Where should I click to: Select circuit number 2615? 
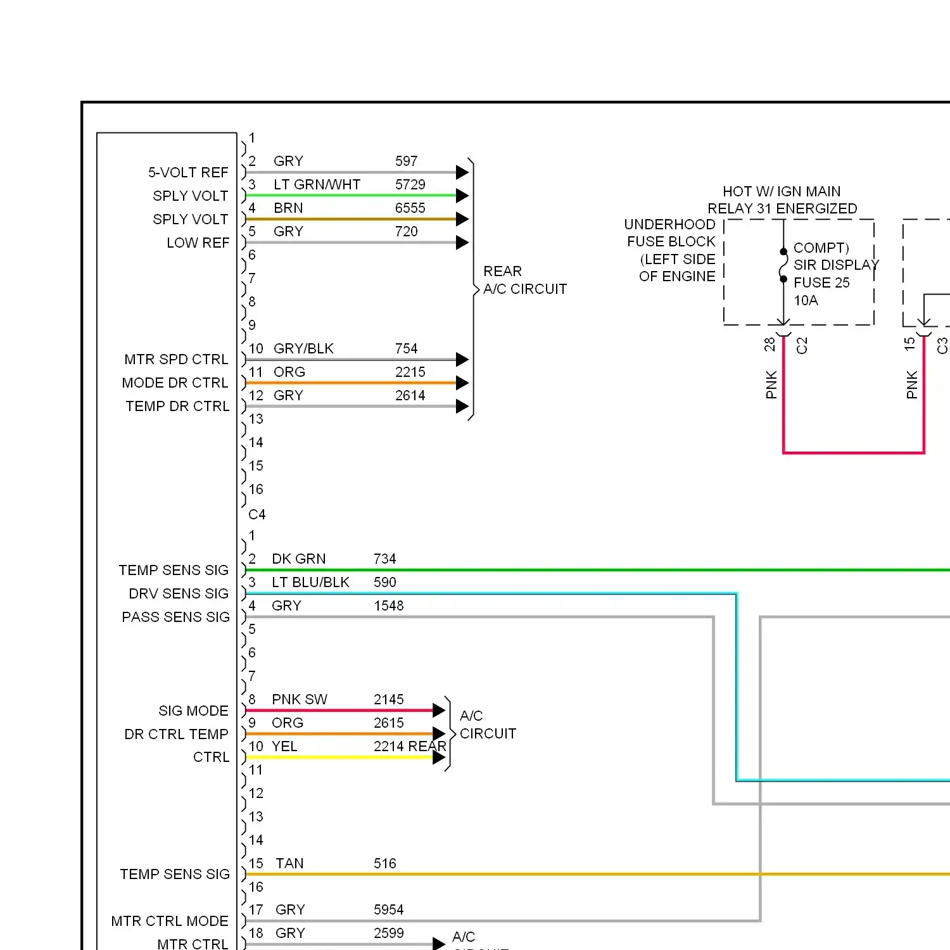tap(389, 723)
